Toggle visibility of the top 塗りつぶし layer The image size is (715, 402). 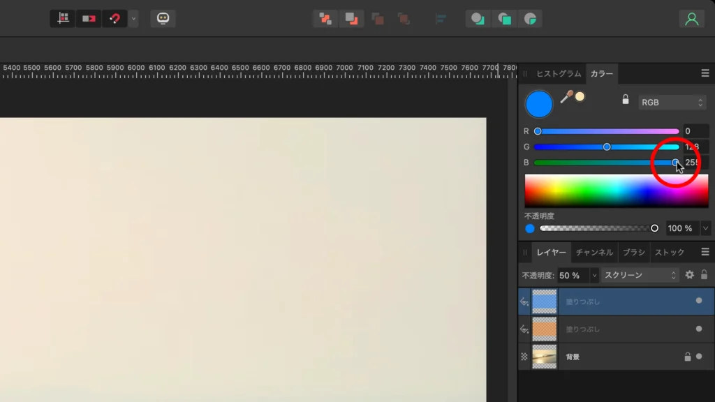[x=699, y=301]
